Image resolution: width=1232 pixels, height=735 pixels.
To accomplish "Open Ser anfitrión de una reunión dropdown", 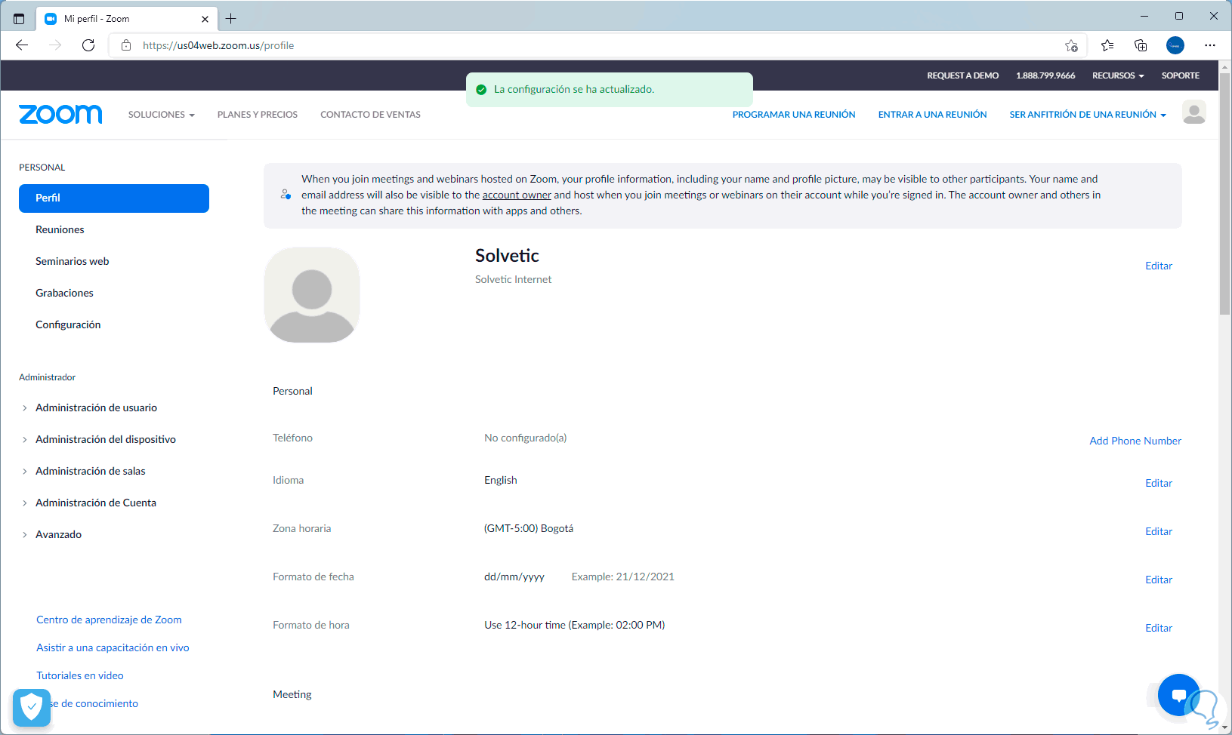I will pyautogui.click(x=1088, y=115).
